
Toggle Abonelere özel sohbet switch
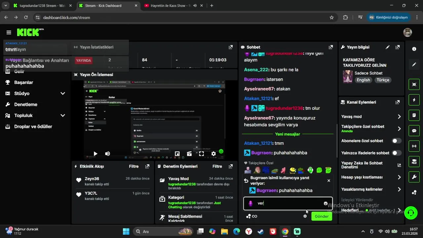tap(397, 141)
